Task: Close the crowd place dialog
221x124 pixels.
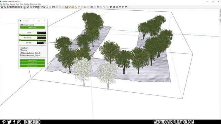Action: click(45, 21)
